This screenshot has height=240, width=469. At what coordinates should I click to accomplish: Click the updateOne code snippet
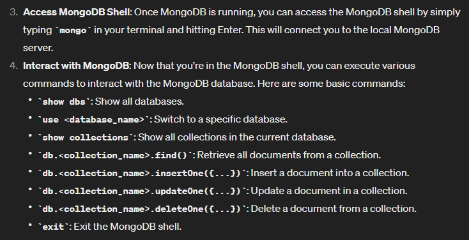coord(141,191)
